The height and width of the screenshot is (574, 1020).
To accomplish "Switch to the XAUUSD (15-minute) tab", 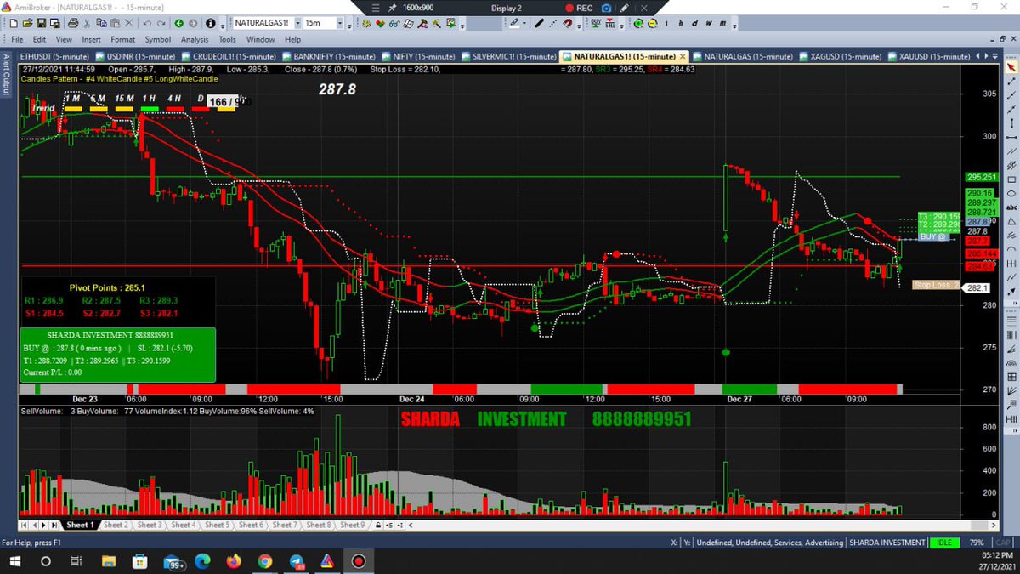I will pos(927,57).
